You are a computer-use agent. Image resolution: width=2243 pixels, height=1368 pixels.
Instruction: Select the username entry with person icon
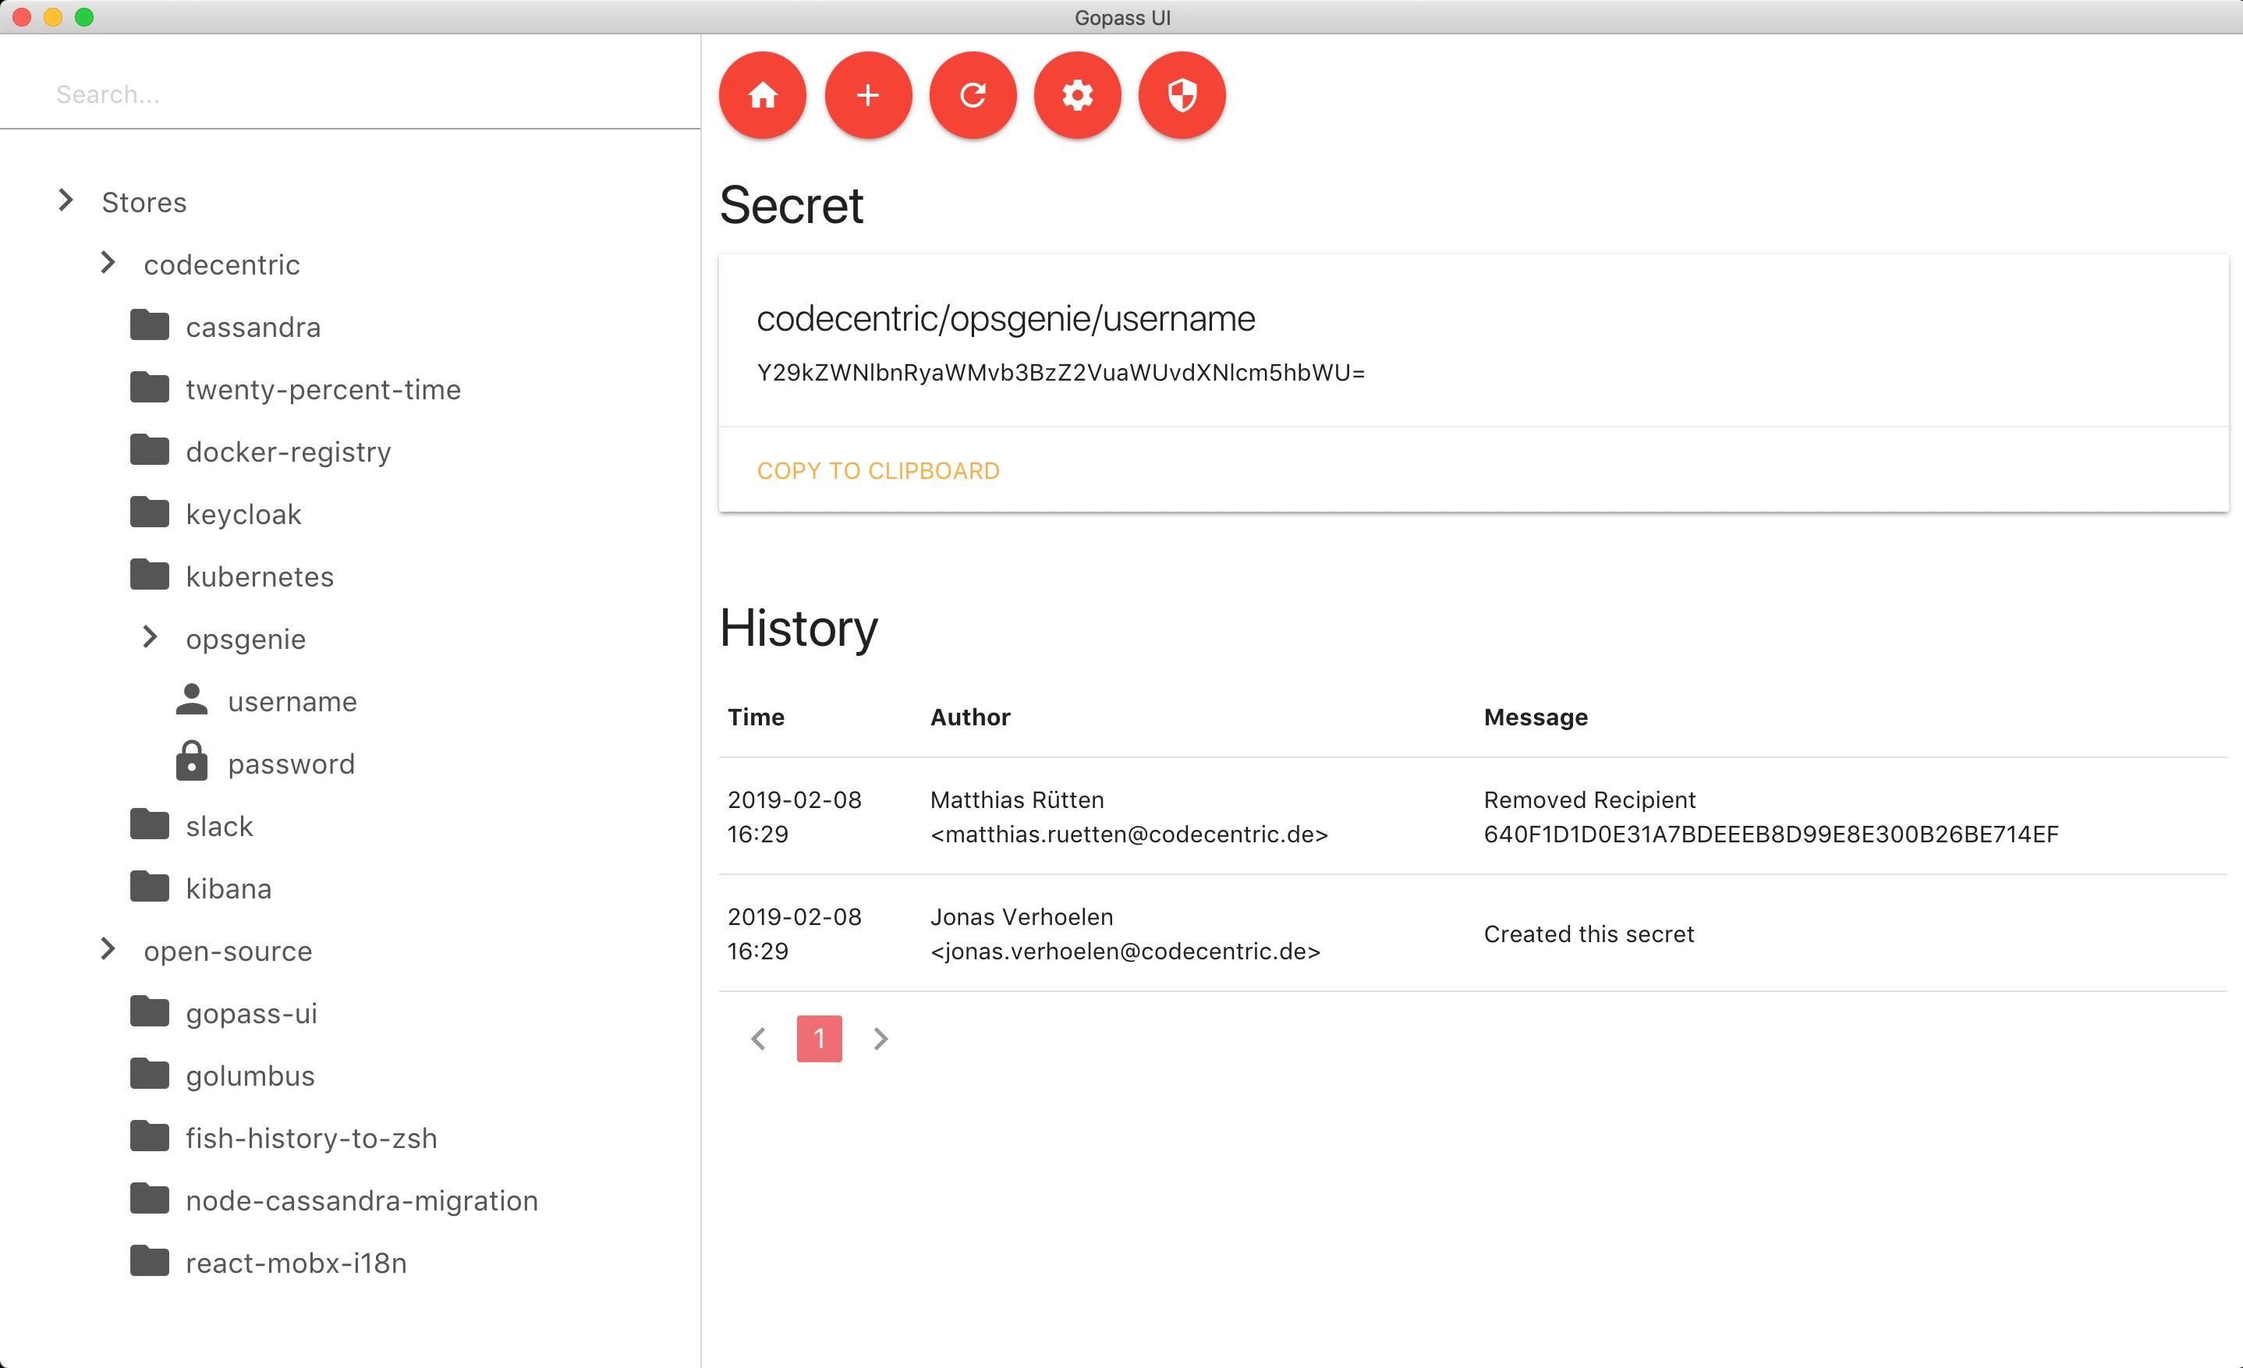click(x=292, y=701)
